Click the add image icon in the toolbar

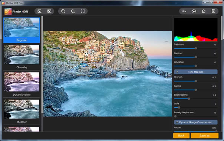tap(39, 11)
